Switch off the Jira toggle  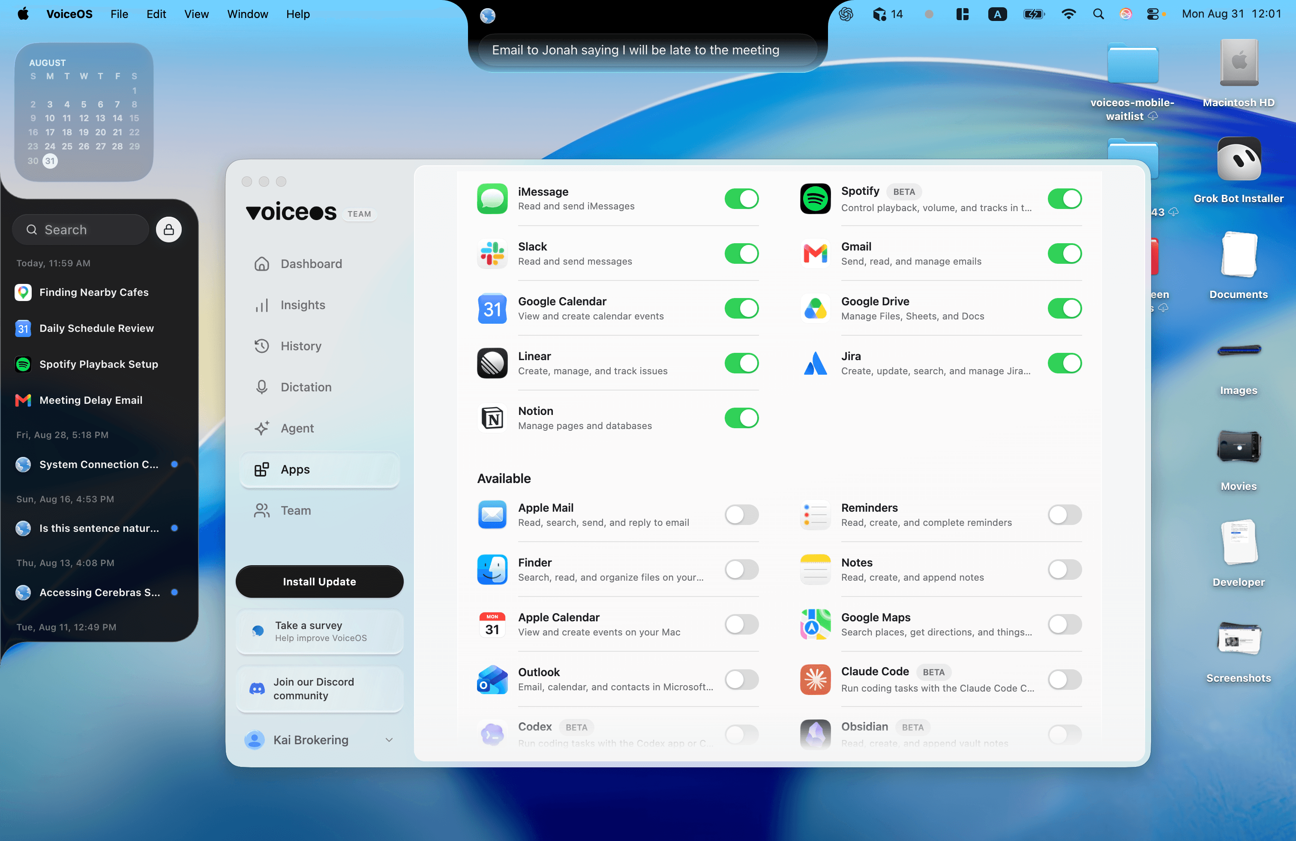pos(1065,364)
